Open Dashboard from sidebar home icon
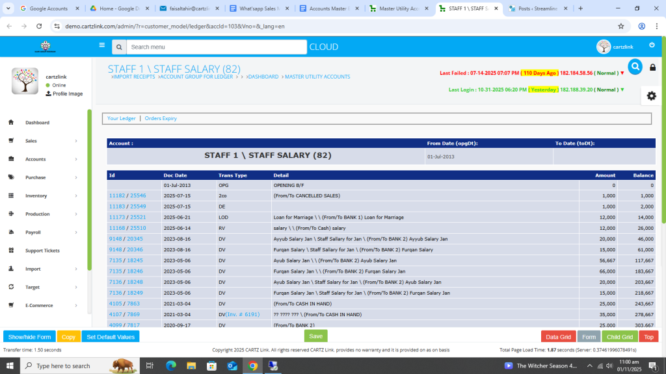The width and height of the screenshot is (666, 374). tap(11, 123)
